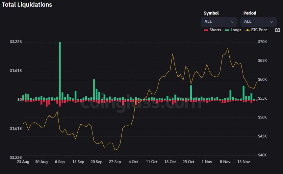Image resolution: width=283 pixels, height=174 pixels.
Task: Click the chevron arrow in Symbol box
Action: [232, 22]
